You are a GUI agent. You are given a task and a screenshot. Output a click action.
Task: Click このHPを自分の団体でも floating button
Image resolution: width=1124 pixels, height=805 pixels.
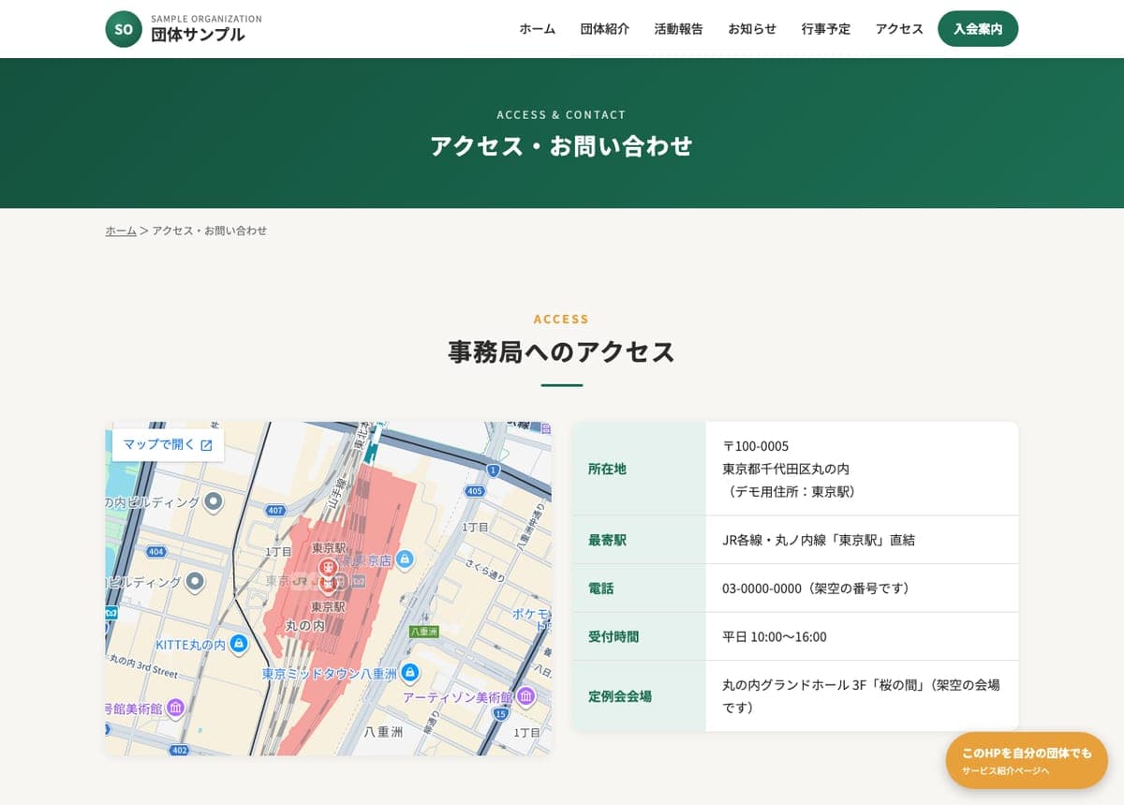pos(1027,760)
